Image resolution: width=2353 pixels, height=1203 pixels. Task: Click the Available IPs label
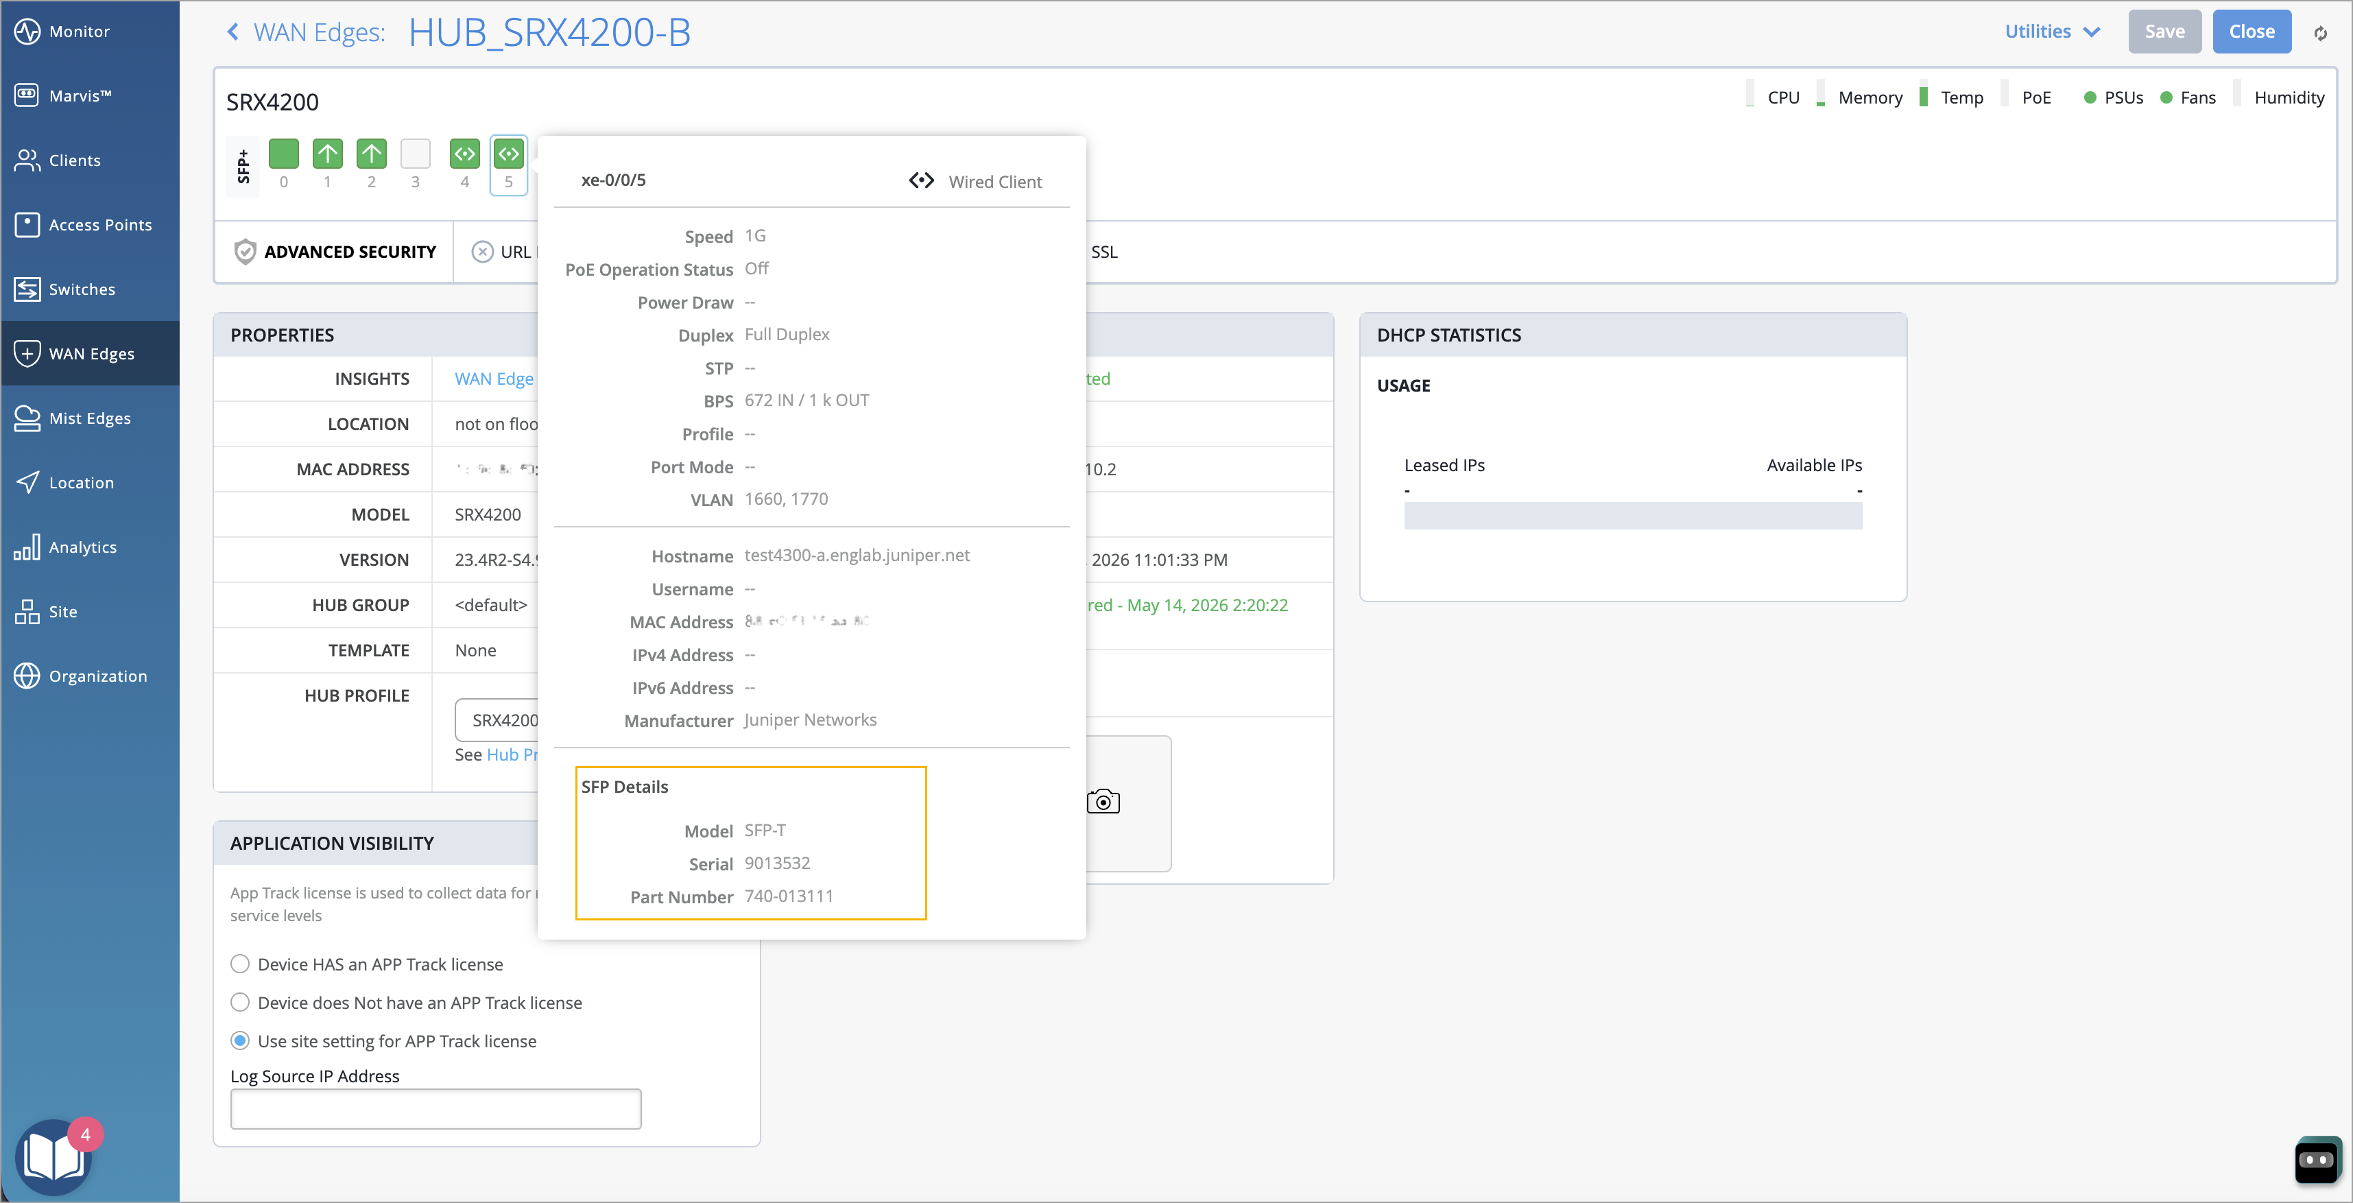[x=1814, y=465]
